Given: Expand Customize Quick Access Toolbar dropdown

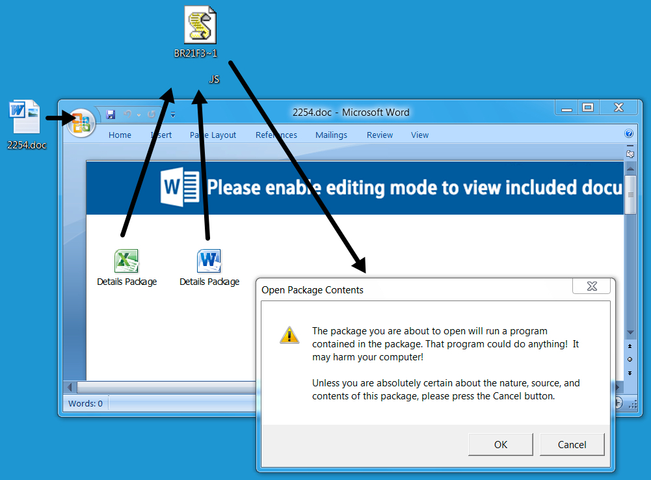Looking at the screenshot, I should tap(173, 115).
